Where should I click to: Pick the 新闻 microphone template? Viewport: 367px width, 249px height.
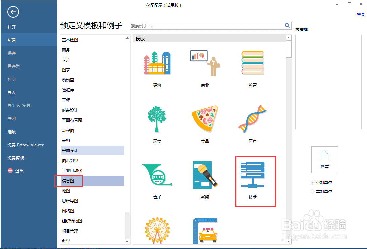click(x=205, y=175)
